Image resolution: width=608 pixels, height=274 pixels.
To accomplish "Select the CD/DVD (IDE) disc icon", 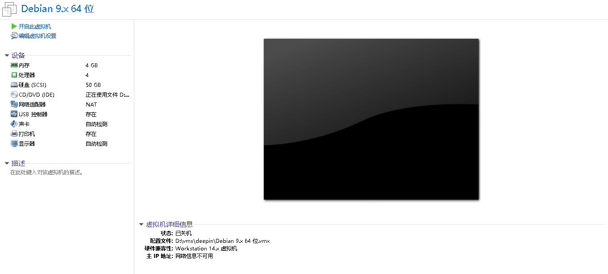I will [x=14, y=94].
